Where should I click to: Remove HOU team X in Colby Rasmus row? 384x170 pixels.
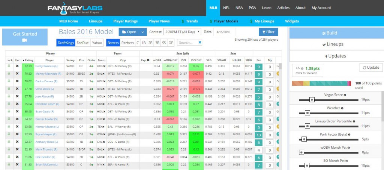(104, 67)
